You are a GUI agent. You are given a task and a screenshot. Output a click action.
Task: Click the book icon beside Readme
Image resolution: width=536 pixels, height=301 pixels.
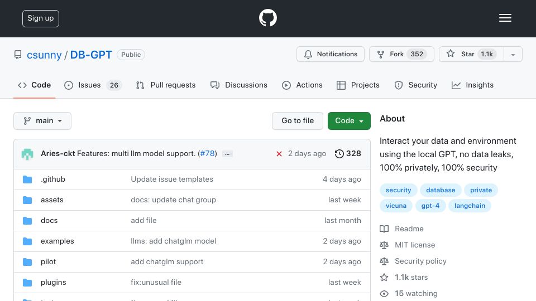click(384, 229)
